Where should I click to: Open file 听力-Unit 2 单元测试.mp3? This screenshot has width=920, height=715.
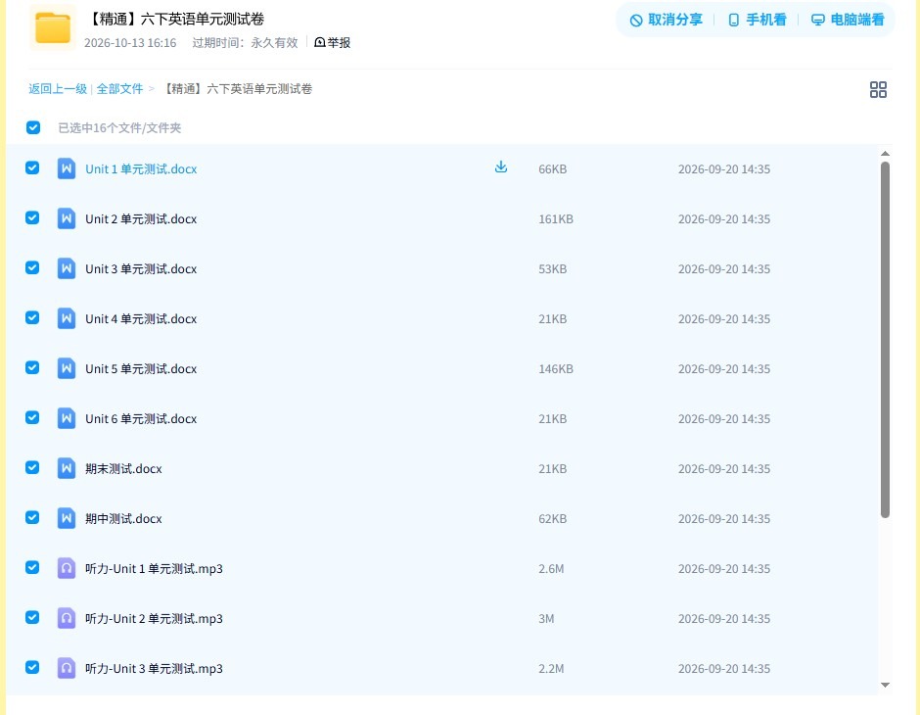(154, 619)
